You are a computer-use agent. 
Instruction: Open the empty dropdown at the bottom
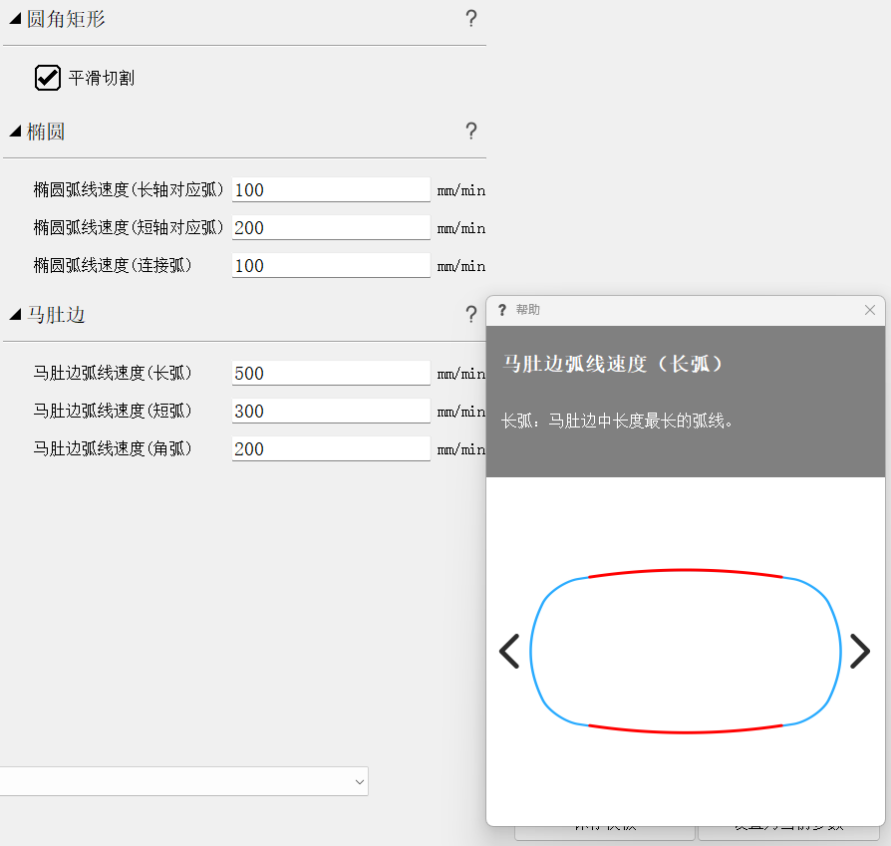coord(183,782)
